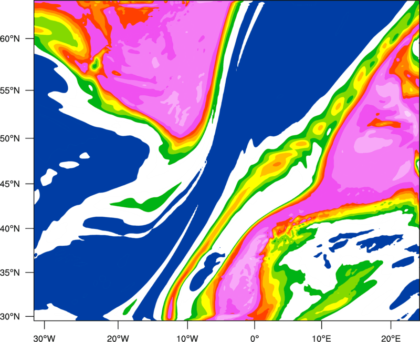Click the 55°N latitude label
420x342 pixels.
pyautogui.click(x=10, y=90)
